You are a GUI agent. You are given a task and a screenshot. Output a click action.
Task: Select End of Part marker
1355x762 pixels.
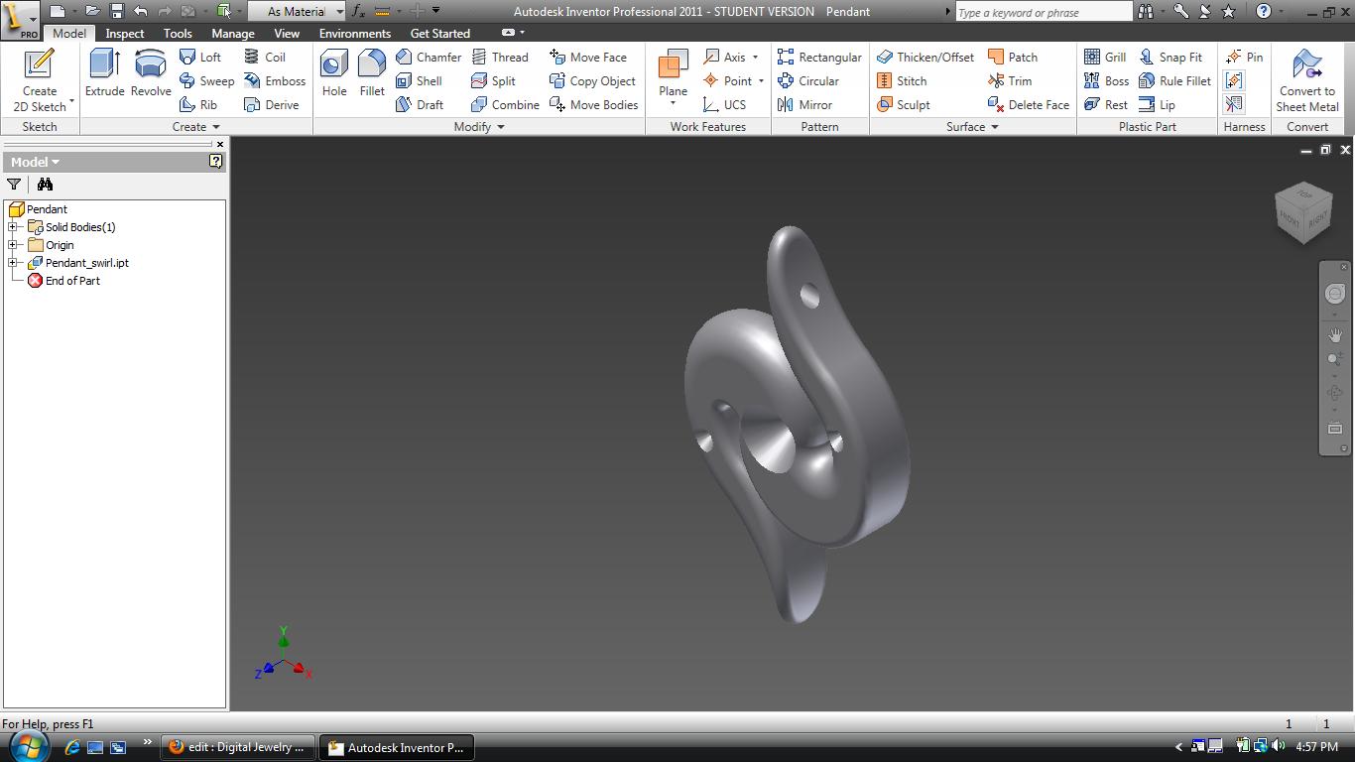click(63, 281)
